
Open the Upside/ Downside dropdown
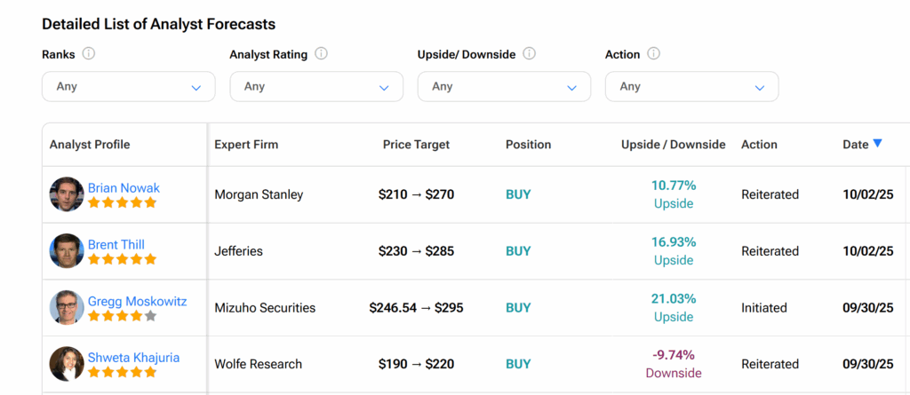(504, 87)
